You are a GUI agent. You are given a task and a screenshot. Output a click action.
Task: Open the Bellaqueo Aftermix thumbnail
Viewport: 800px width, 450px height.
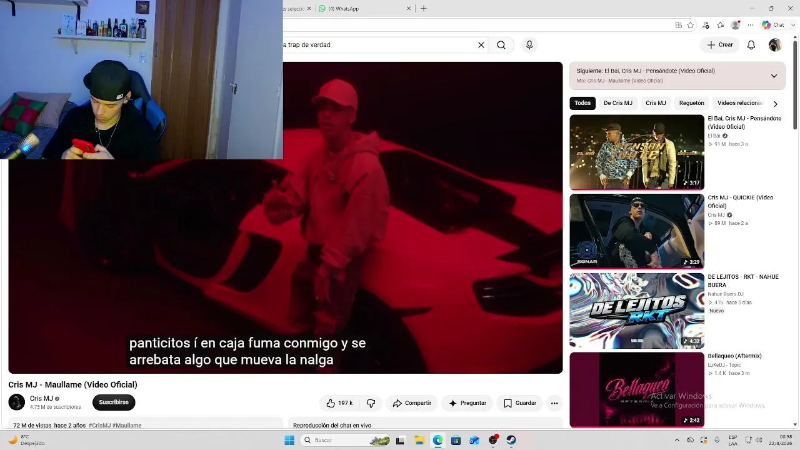pyautogui.click(x=637, y=390)
